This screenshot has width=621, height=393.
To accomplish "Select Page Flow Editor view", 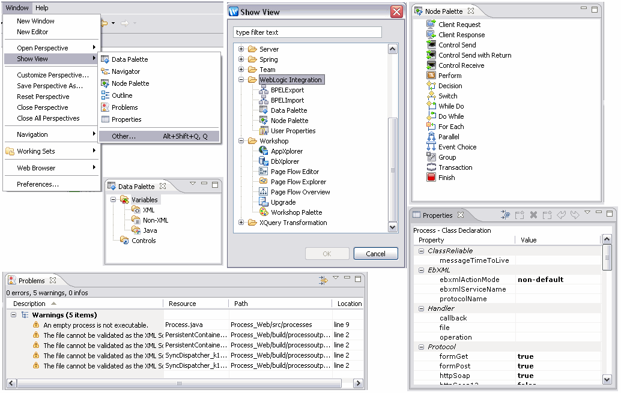I will (295, 172).
